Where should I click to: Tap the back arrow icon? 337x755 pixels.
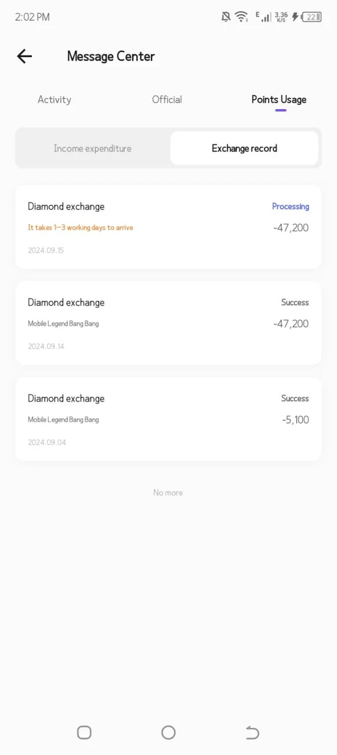click(x=24, y=56)
